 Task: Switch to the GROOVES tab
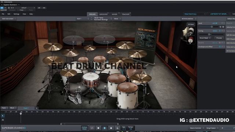104,14
